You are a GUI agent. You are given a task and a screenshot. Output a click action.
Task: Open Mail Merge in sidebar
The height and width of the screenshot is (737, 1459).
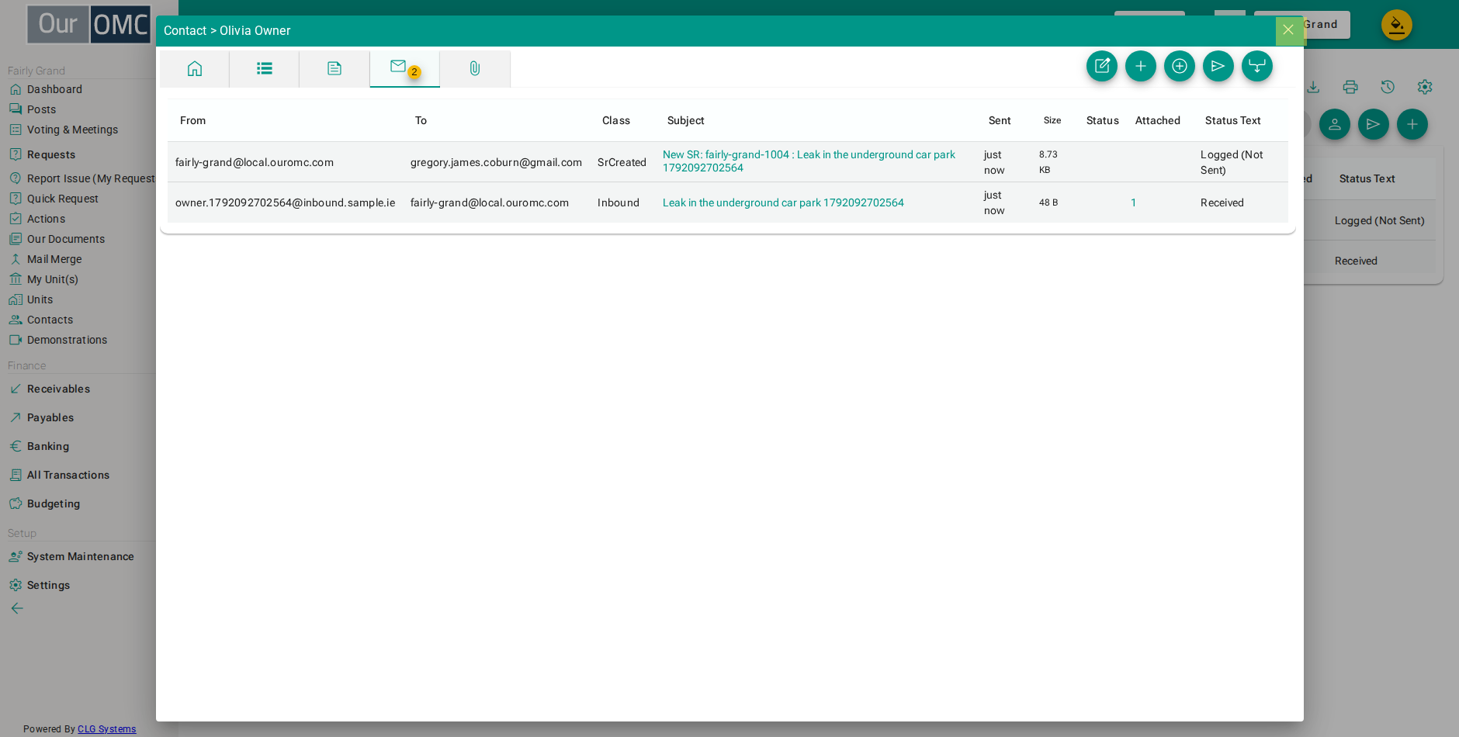54,259
